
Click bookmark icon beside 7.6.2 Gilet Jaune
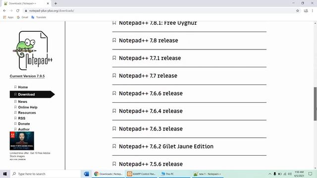[x=114, y=146]
